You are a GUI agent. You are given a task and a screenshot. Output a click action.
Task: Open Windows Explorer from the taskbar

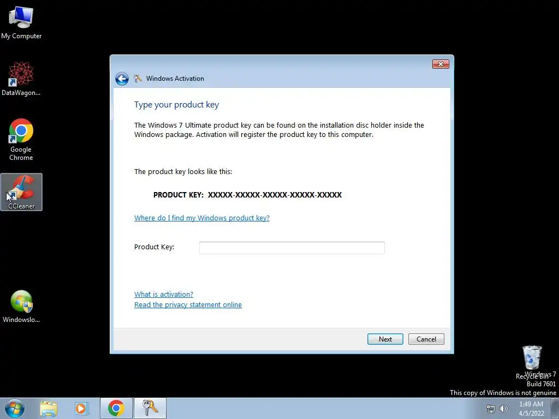pos(49,408)
